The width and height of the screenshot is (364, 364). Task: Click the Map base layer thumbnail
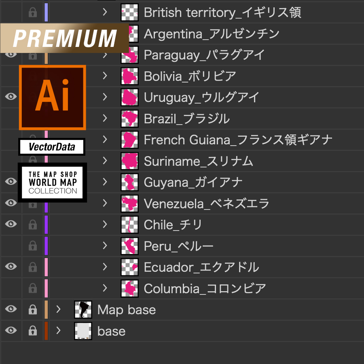(x=83, y=310)
